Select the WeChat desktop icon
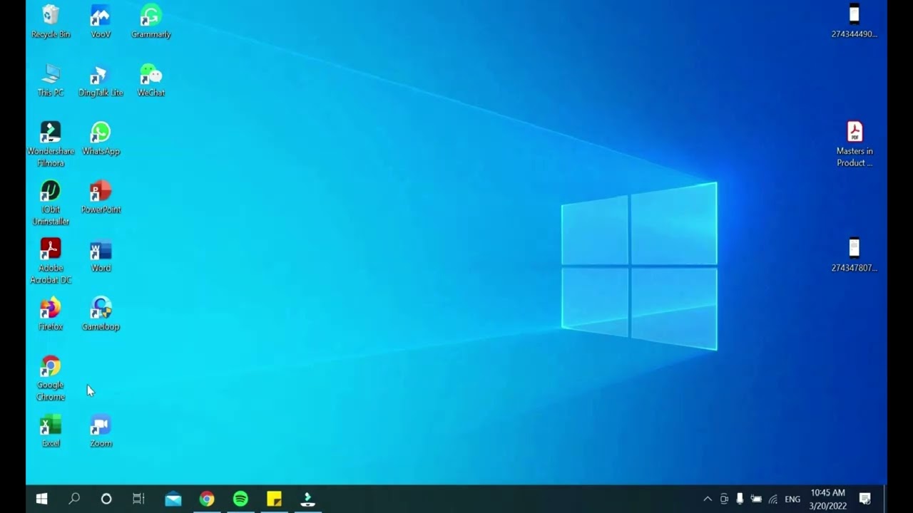This screenshot has height=513, width=913. point(151,80)
